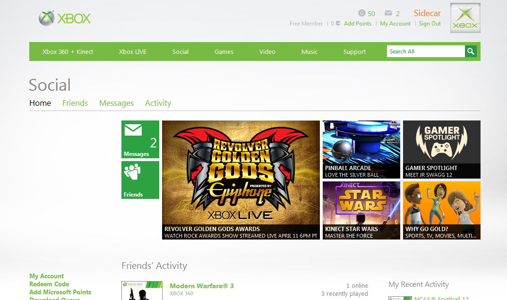The width and height of the screenshot is (507, 300).
Task: Open the Support menu
Action: pyautogui.click(x=354, y=51)
